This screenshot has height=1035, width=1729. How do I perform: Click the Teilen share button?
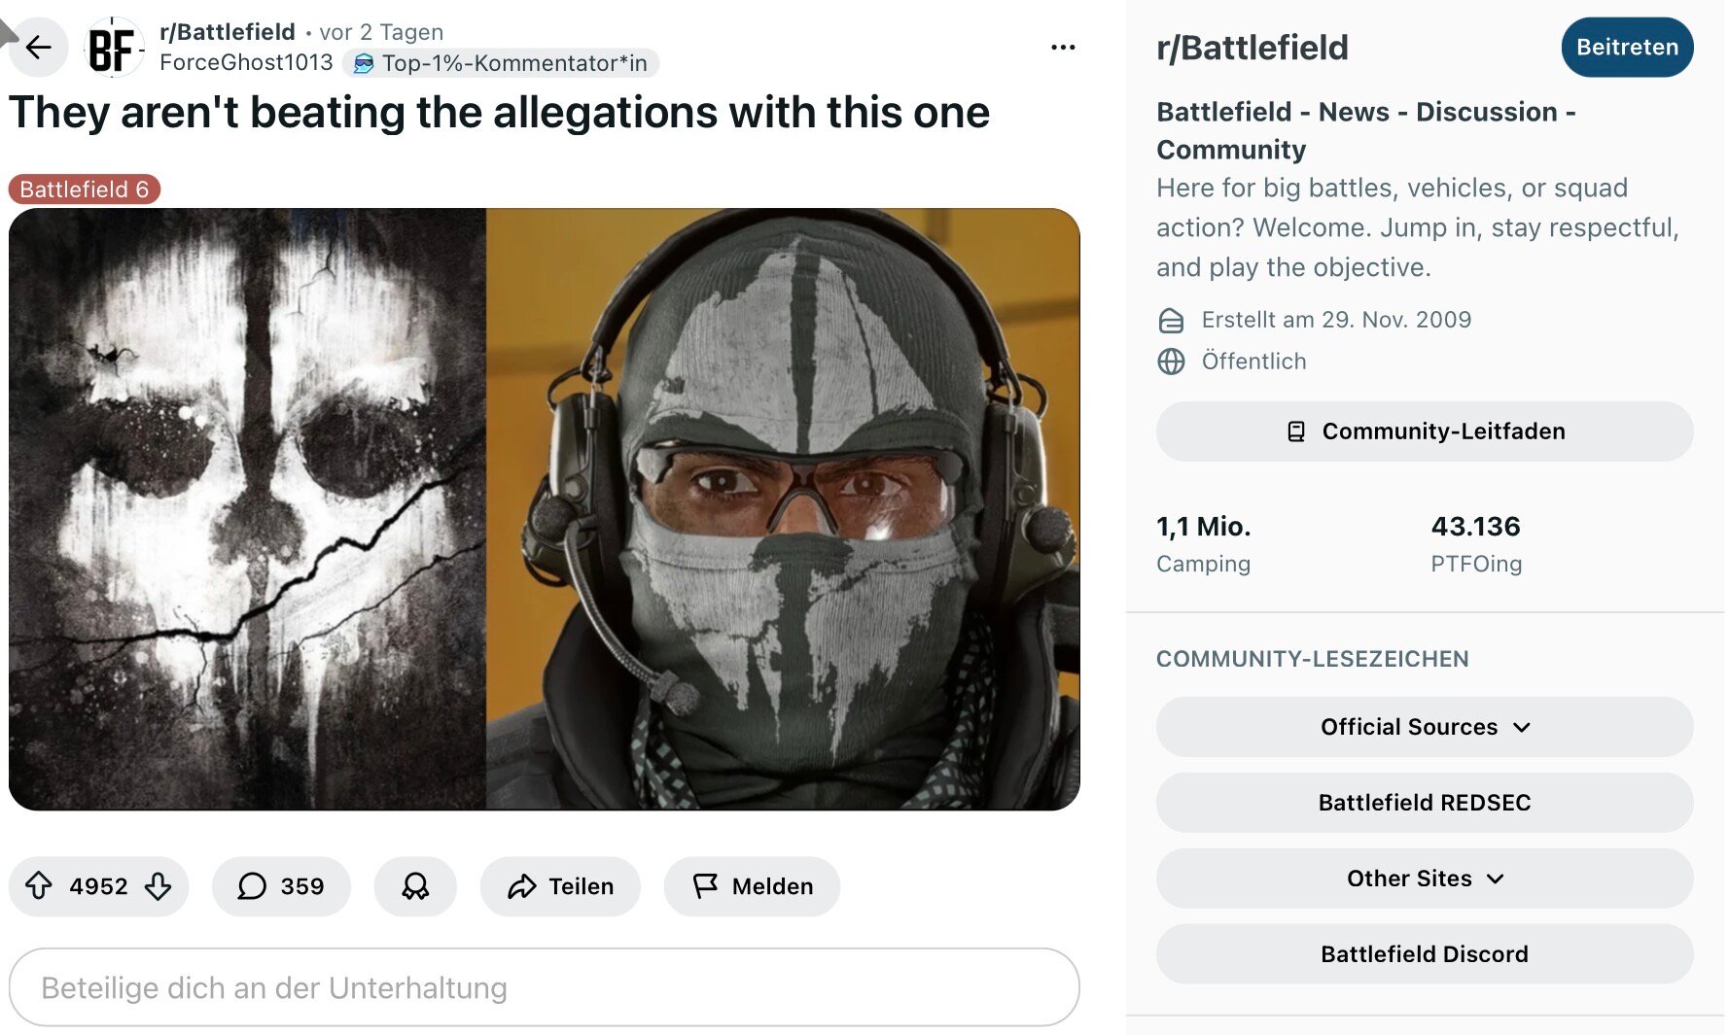(x=560, y=885)
